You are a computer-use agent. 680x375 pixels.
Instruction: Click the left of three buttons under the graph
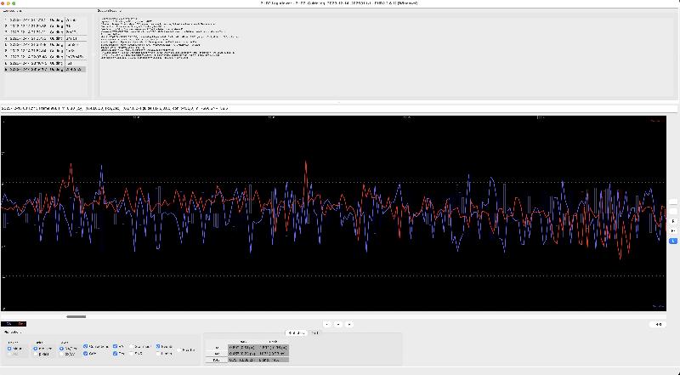[327, 324]
